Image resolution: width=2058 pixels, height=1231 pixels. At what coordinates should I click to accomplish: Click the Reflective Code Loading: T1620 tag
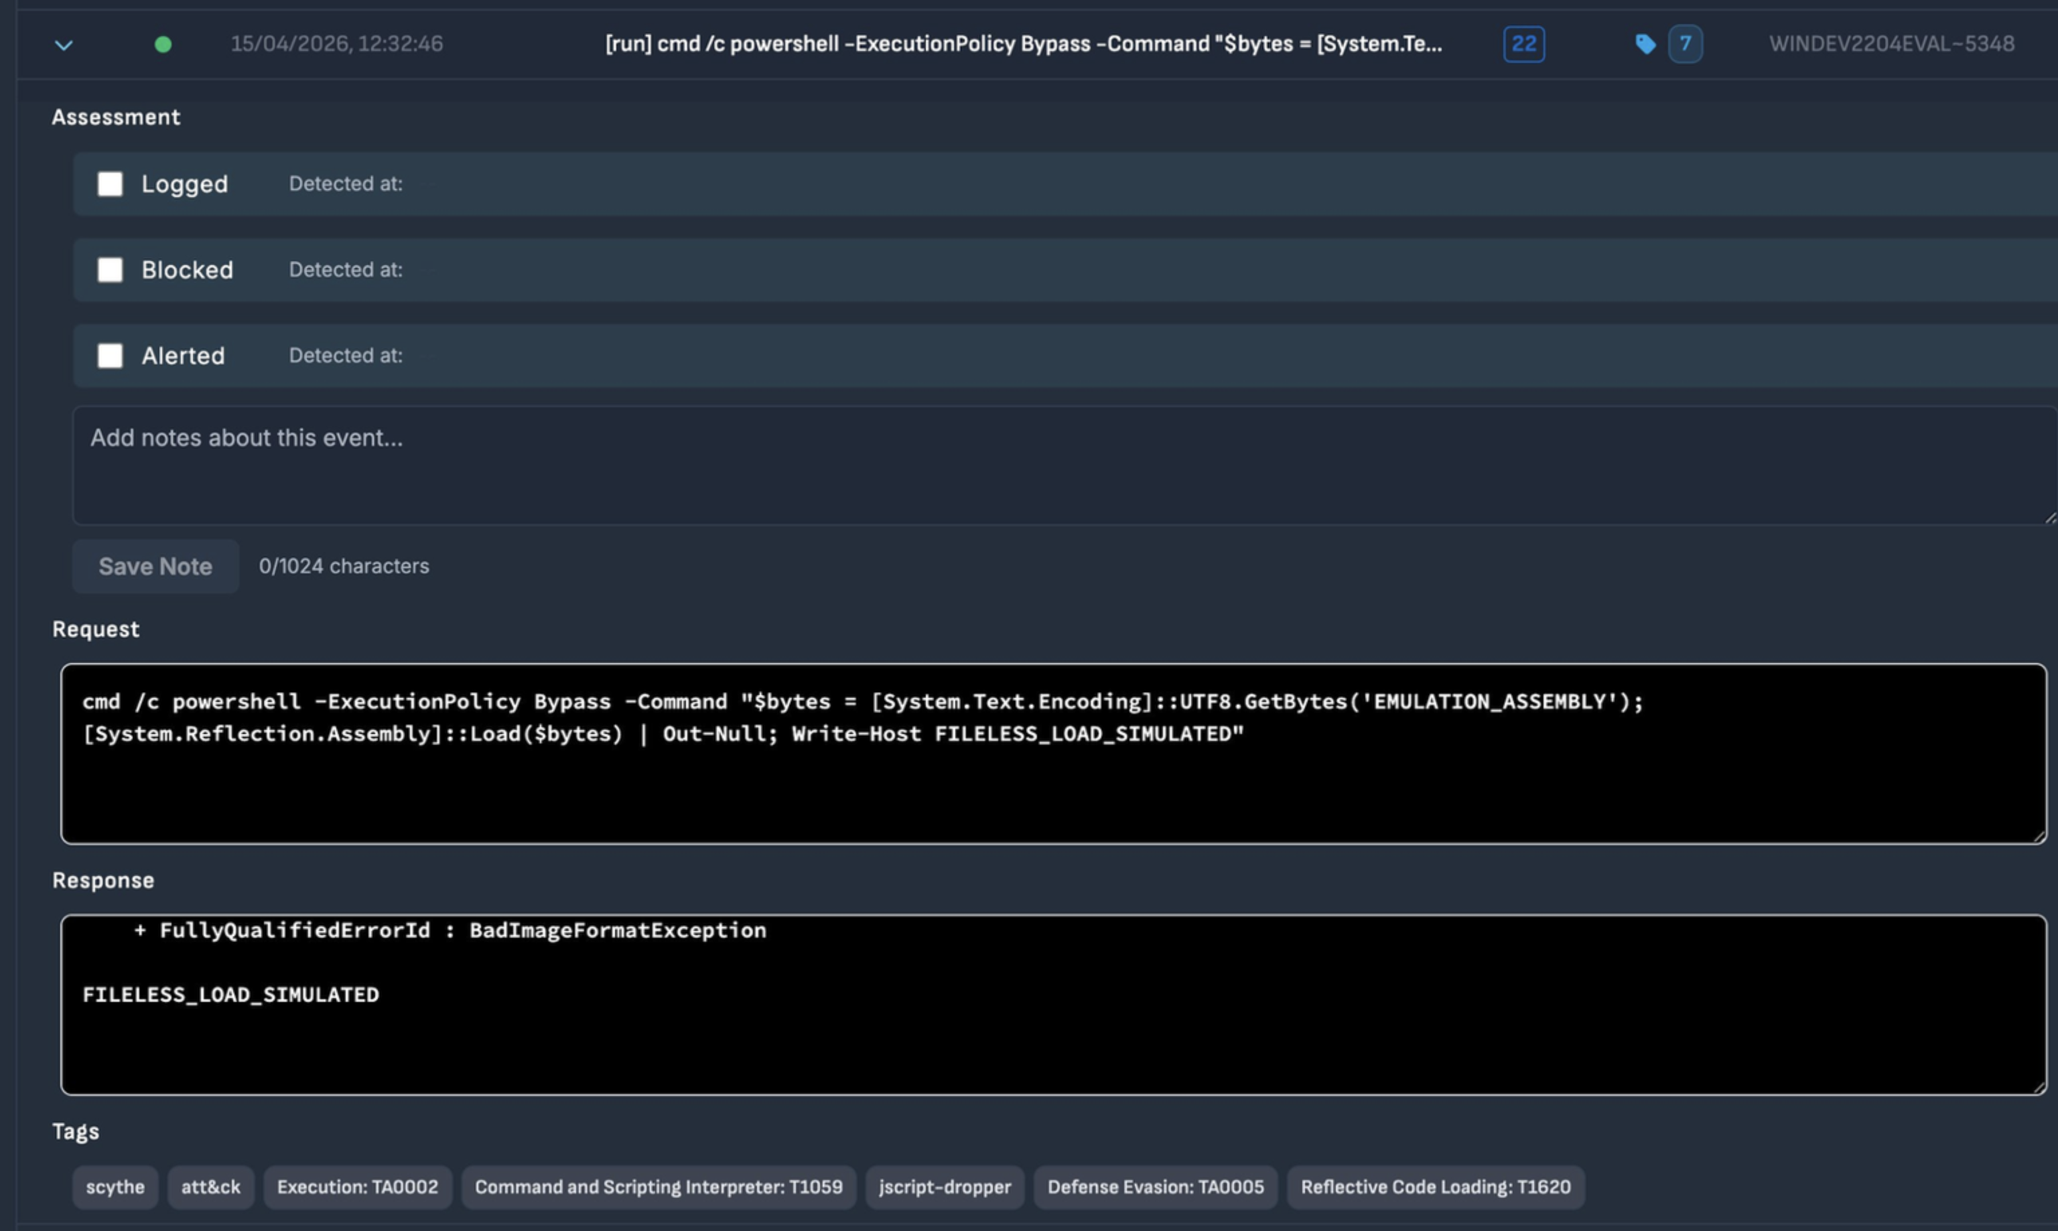point(1435,1187)
